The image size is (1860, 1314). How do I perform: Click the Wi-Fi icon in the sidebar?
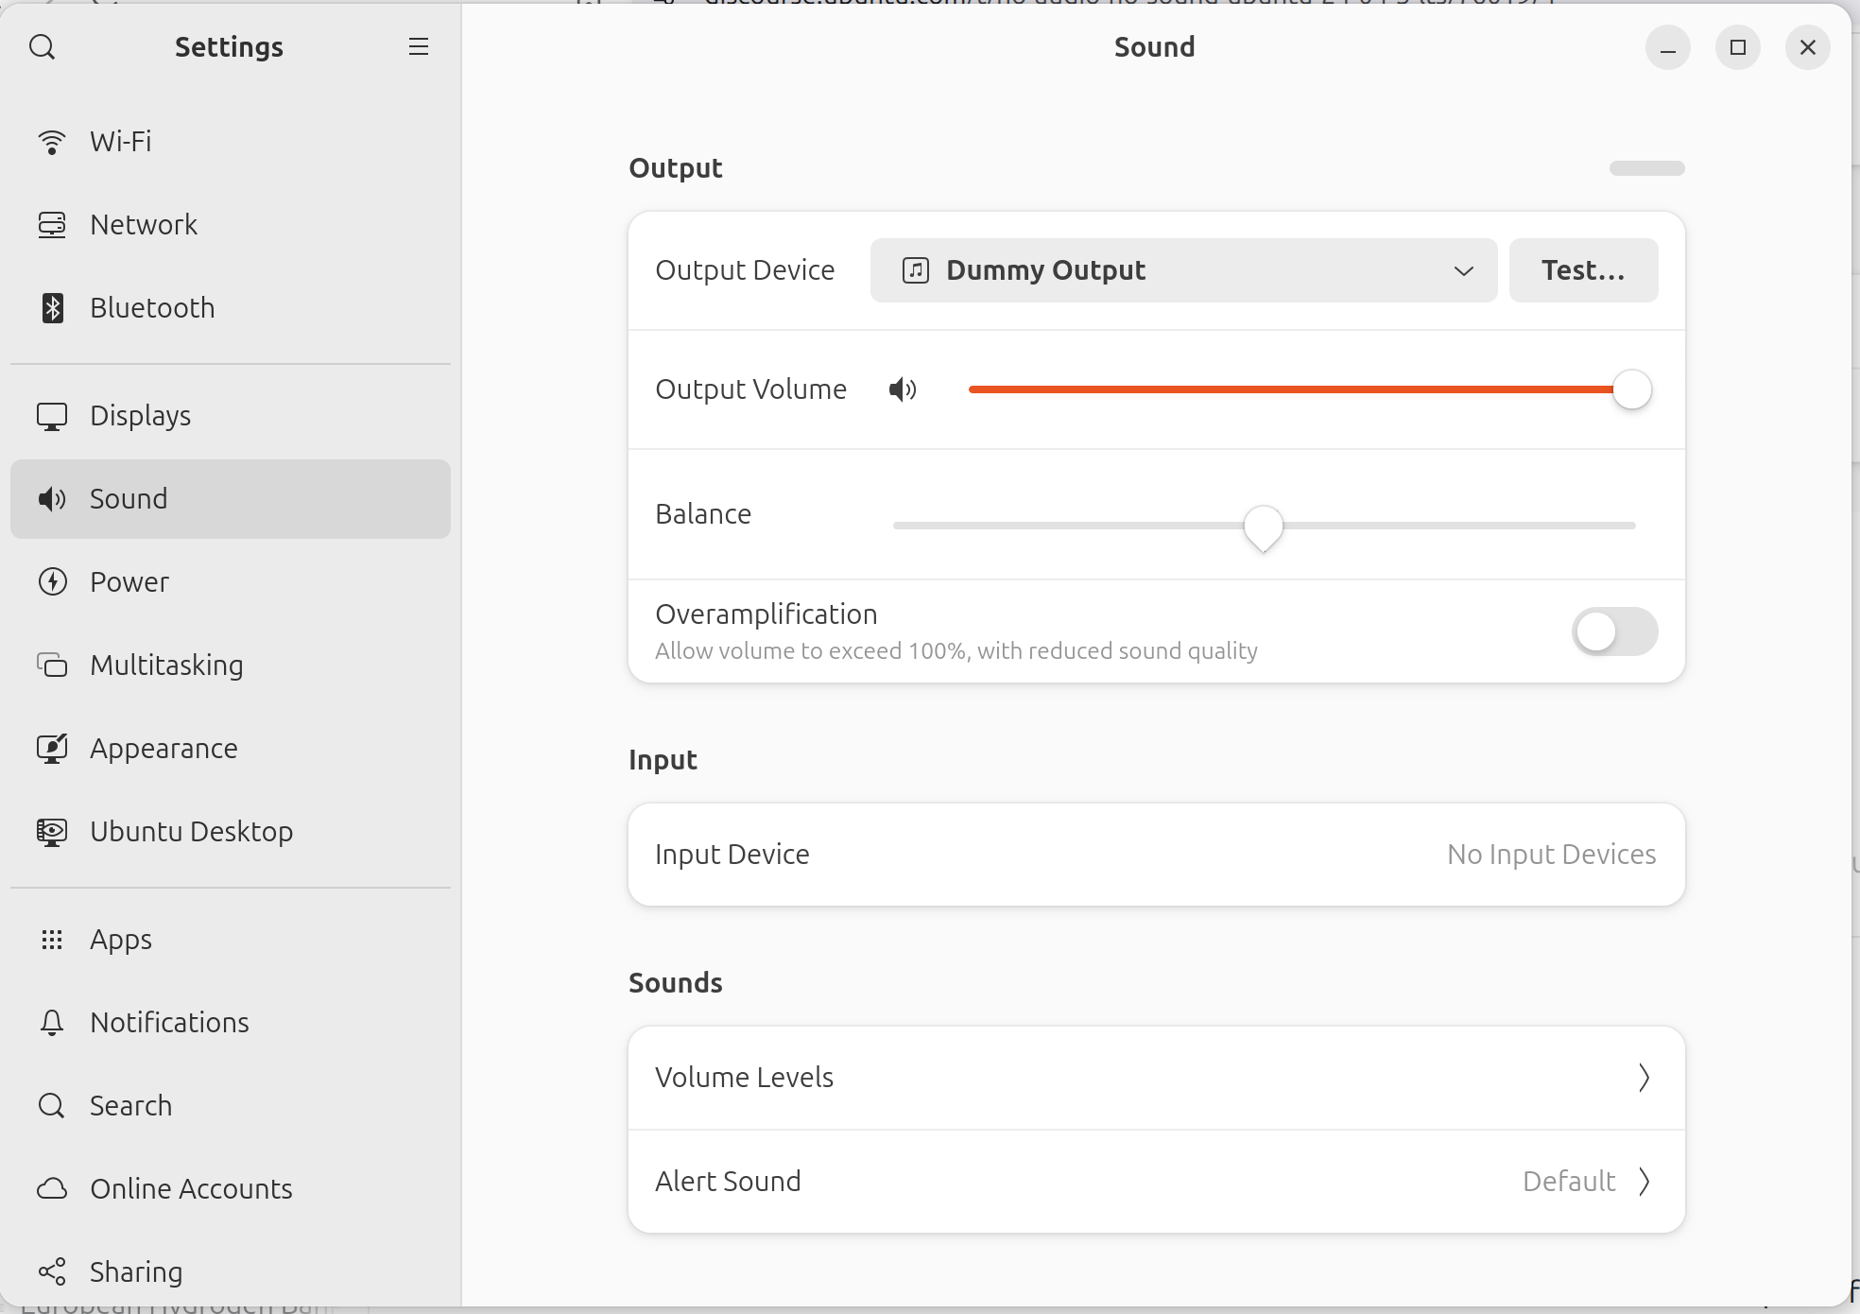52,142
